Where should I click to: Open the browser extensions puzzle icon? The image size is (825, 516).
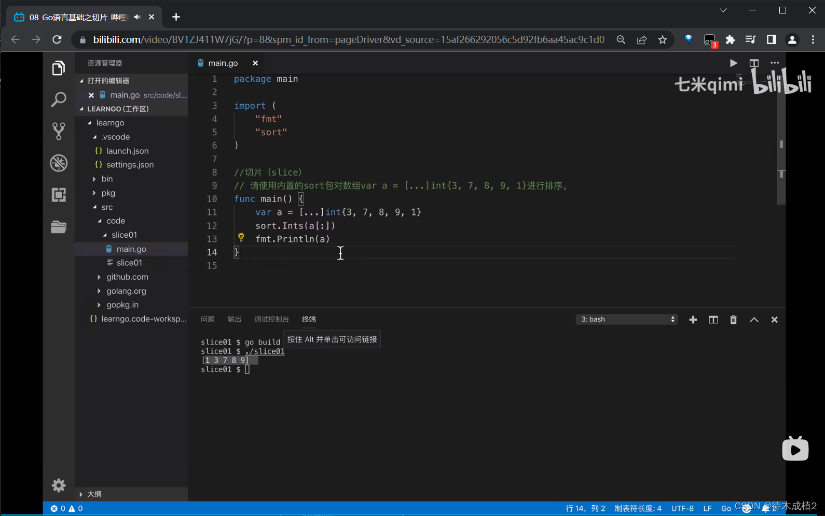coord(730,40)
